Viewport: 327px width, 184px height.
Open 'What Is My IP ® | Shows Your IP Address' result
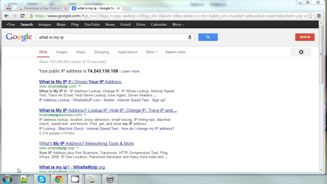[81, 82]
